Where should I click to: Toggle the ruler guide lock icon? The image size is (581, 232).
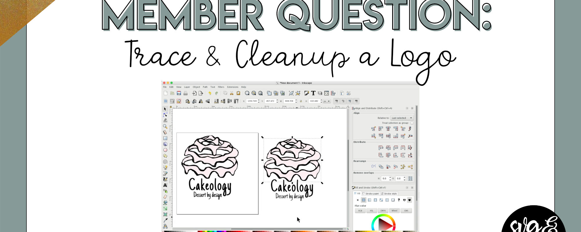[x=171, y=107]
